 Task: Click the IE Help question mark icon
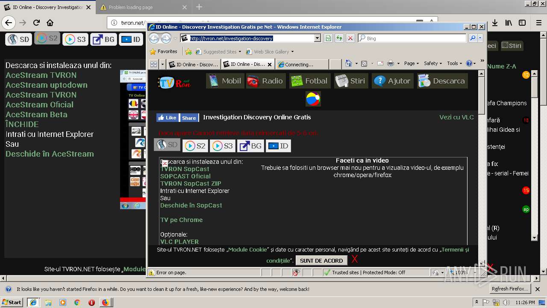click(x=469, y=63)
